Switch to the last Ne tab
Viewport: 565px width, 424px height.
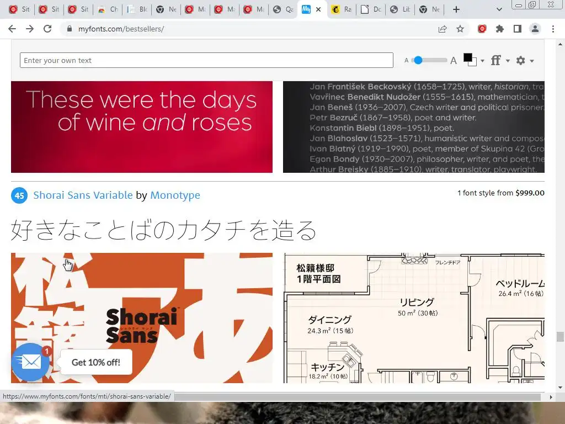pos(429,9)
